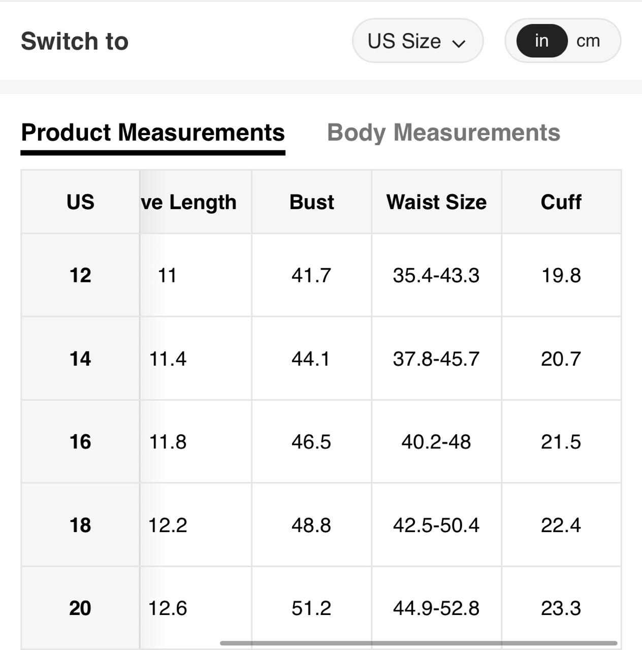Viewport: 642px width, 650px height.
Task: Click the Cuff column header
Action: coord(561,202)
